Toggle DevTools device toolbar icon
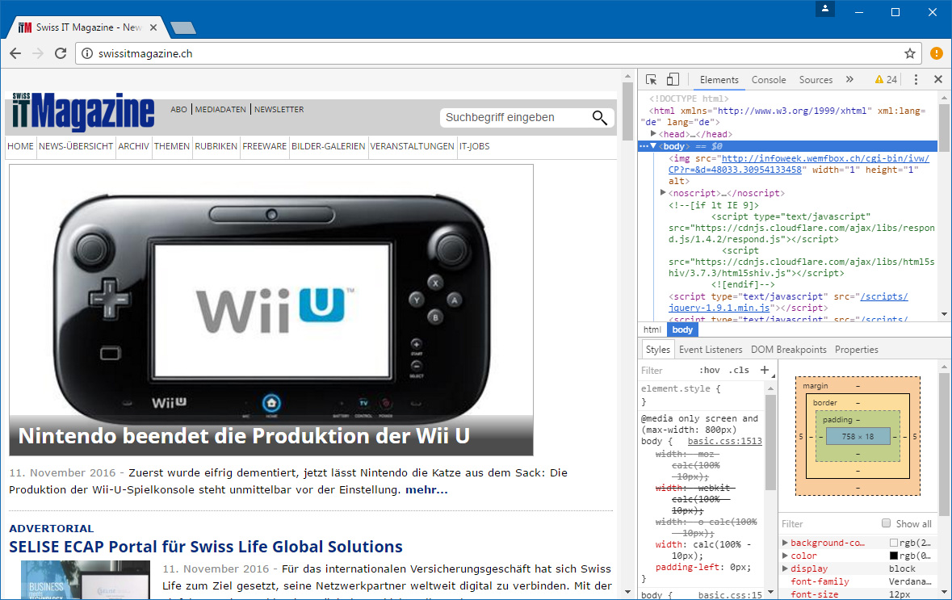Viewport: 952px width, 600px height. coord(673,80)
